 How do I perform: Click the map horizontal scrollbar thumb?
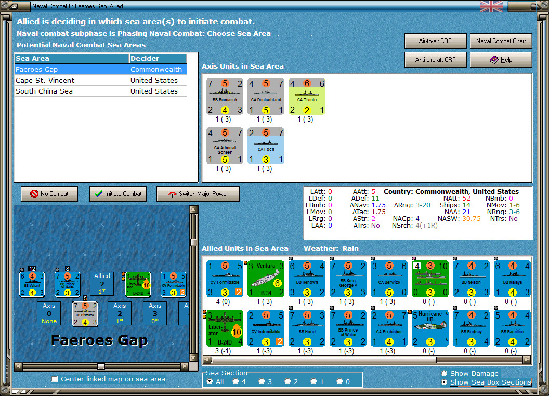(101, 366)
